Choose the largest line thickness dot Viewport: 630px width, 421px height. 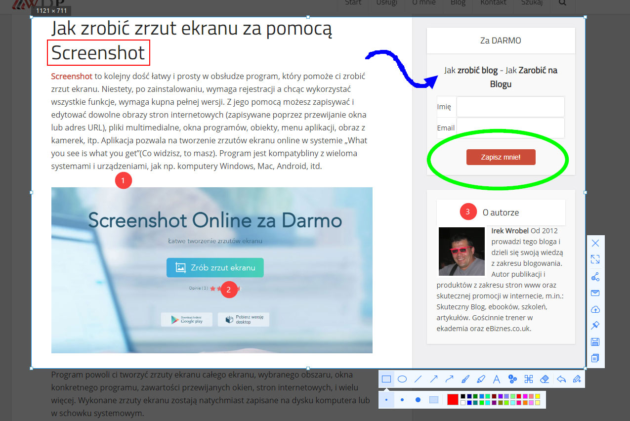click(418, 399)
